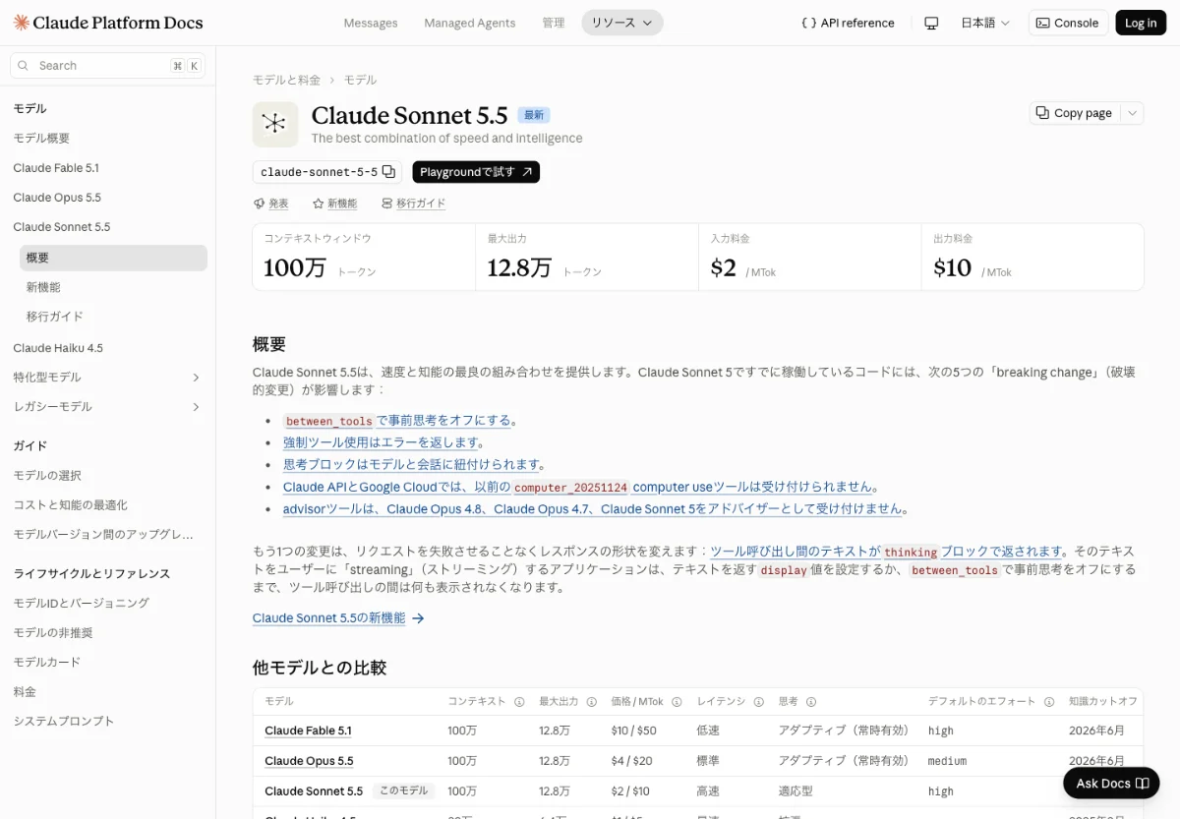Expand 特化型モデル in the sidebar

pyautogui.click(x=196, y=378)
